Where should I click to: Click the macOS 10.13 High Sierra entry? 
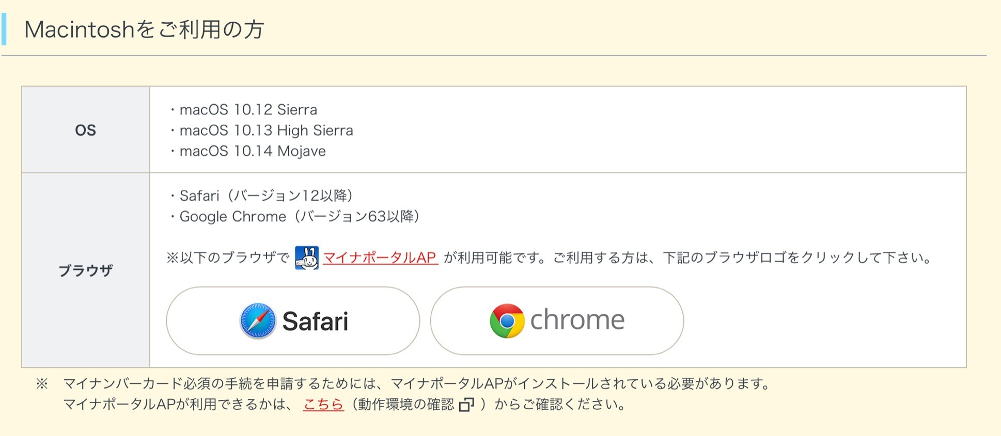pos(266,131)
